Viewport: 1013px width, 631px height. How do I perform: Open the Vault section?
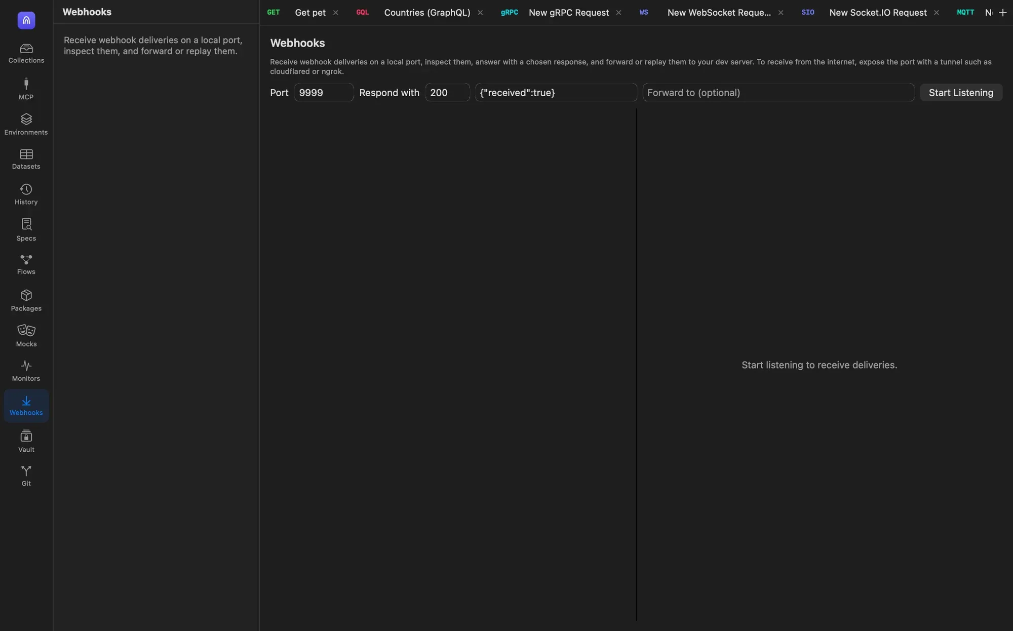click(26, 442)
